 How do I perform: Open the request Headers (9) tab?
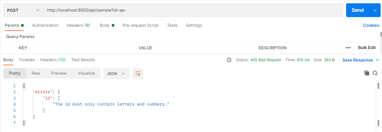tap(78, 25)
